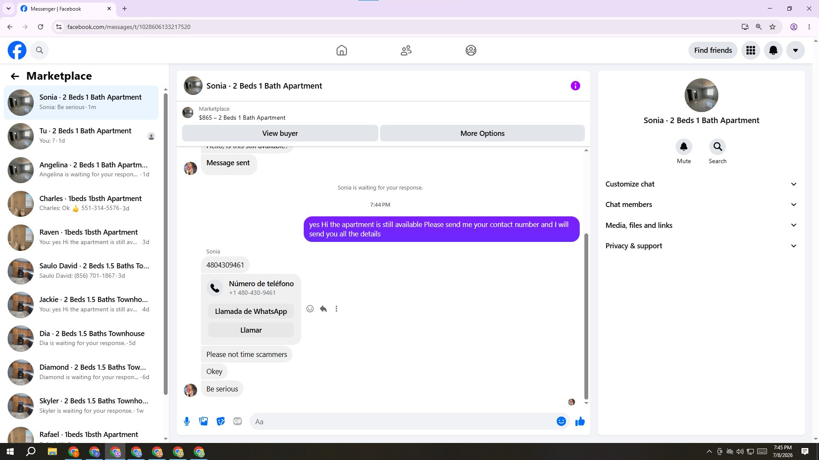Viewport: 819px width, 460px height.
Task: Adjust the system volume speaker icon
Action: 740,451
